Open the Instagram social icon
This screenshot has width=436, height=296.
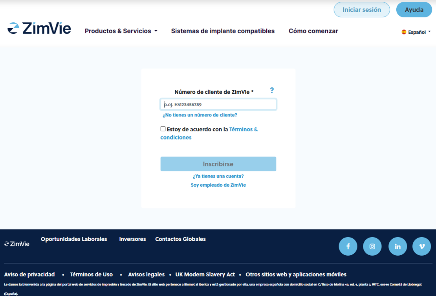pos(372,247)
